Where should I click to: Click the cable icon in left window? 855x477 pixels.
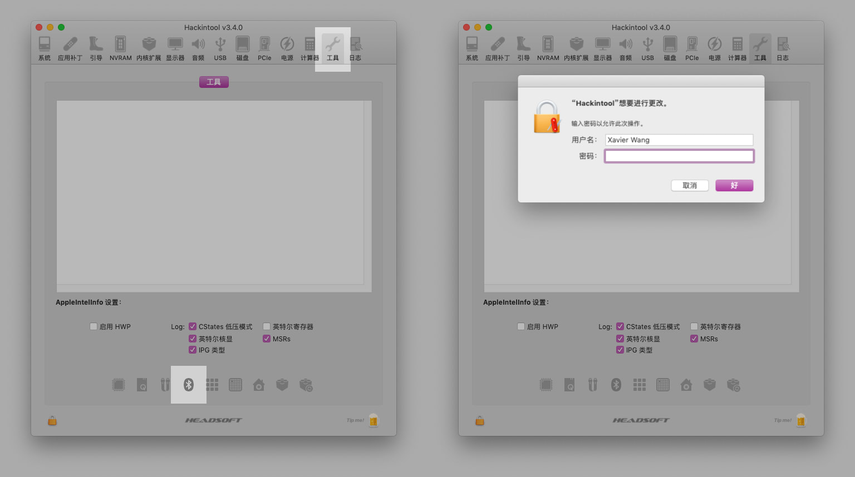[x=165, y=385]
